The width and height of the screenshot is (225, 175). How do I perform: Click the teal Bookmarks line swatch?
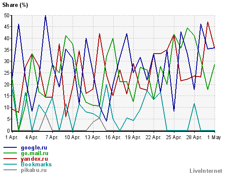pos(10,164)
